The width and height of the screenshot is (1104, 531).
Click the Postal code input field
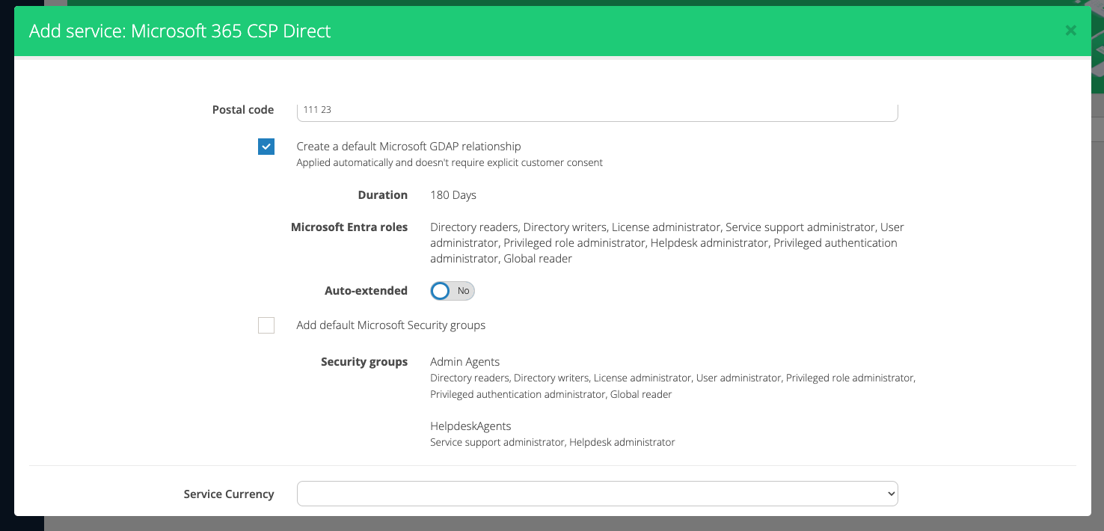[x=597, y=111]
